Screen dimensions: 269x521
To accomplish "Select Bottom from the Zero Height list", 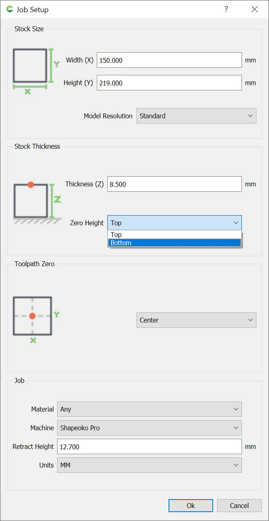I will click(x=175, y=243).
